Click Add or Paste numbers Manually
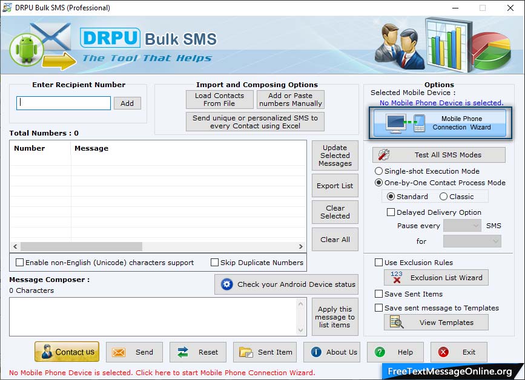Viewport: 525px width, 380px height. pyautogui.click(x=291, y=99)
